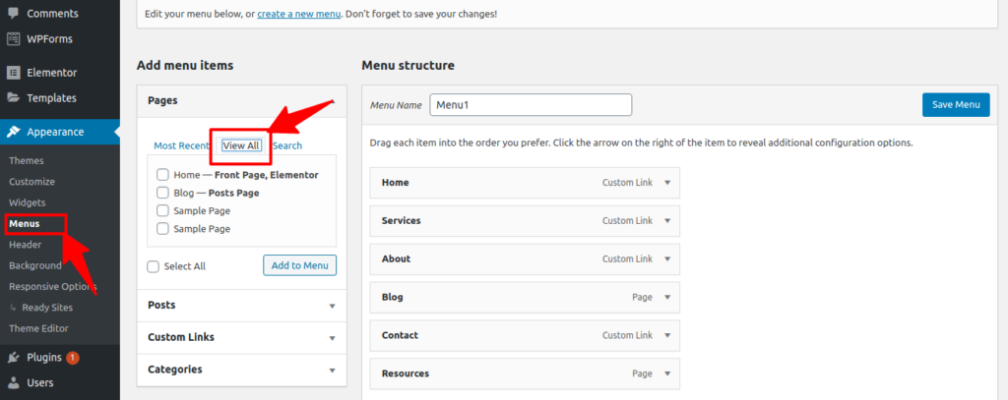Enable the Select All checkbox
The width and height of the screenshot is (1008, 400).
[x=153, y=266]
